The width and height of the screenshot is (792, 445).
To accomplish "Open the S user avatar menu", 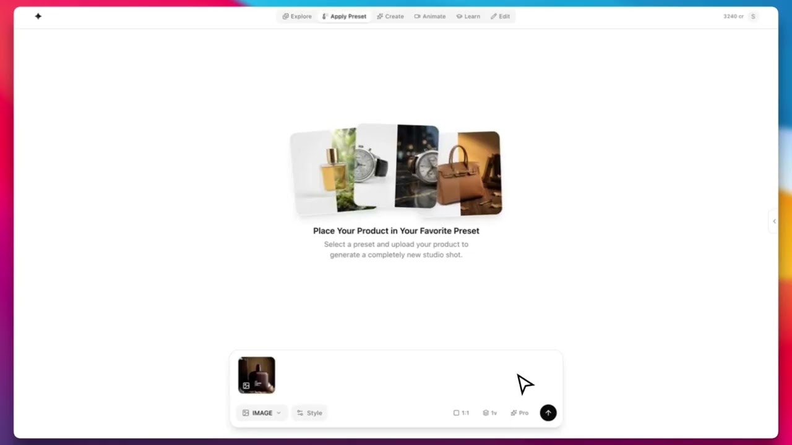I will [x=753, y=17].
